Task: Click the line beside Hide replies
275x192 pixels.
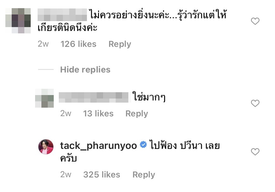Action: click(x=46, y=70)
